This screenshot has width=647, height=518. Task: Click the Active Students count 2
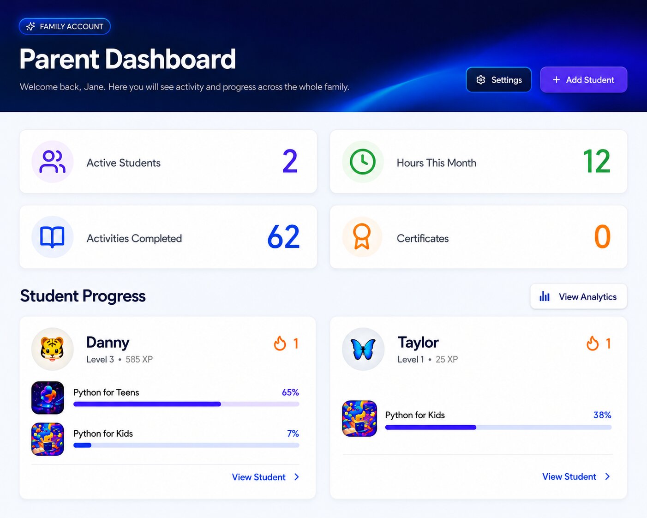point(290,161)
